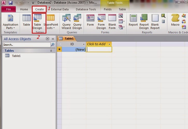Image resolution: width=188 pixels, height=129 pixels.
Task: Open the Visual Basic editor icon
Action: [x=184, y=27]
